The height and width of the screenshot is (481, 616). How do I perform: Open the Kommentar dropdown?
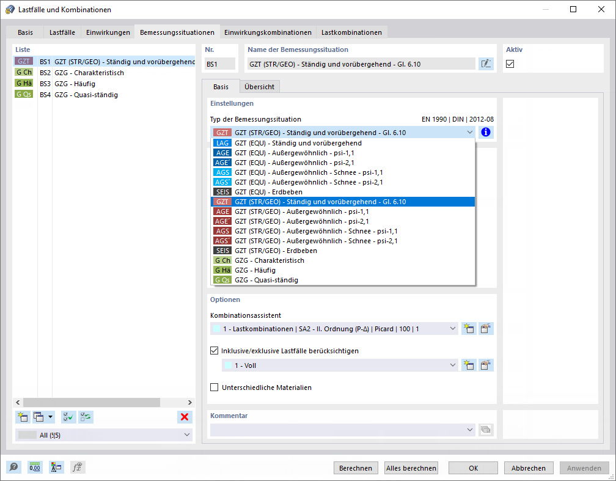[469, 430]
